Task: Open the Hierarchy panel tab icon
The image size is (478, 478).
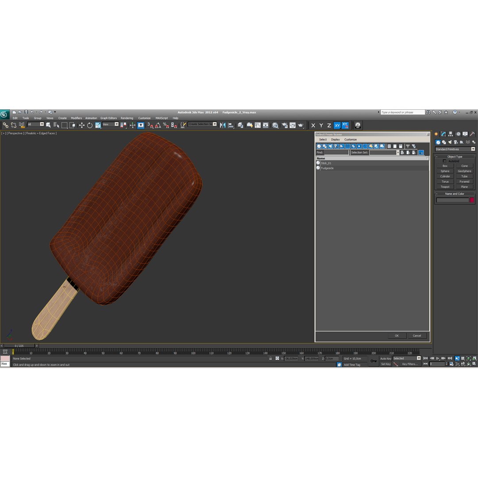Action: (x=451, y=134)
